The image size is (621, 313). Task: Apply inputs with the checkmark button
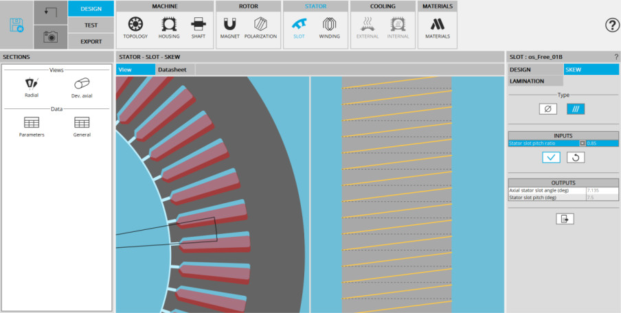coord(551,157)
